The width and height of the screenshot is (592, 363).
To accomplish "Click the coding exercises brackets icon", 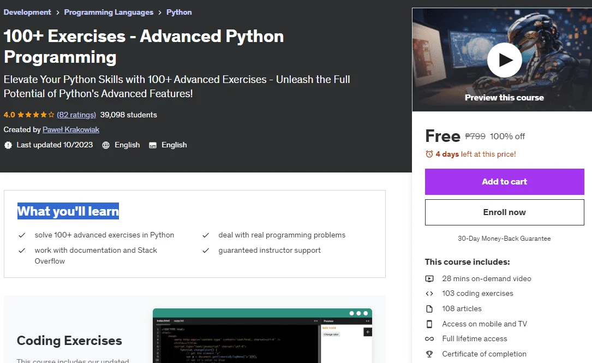I will pos(429,294).
